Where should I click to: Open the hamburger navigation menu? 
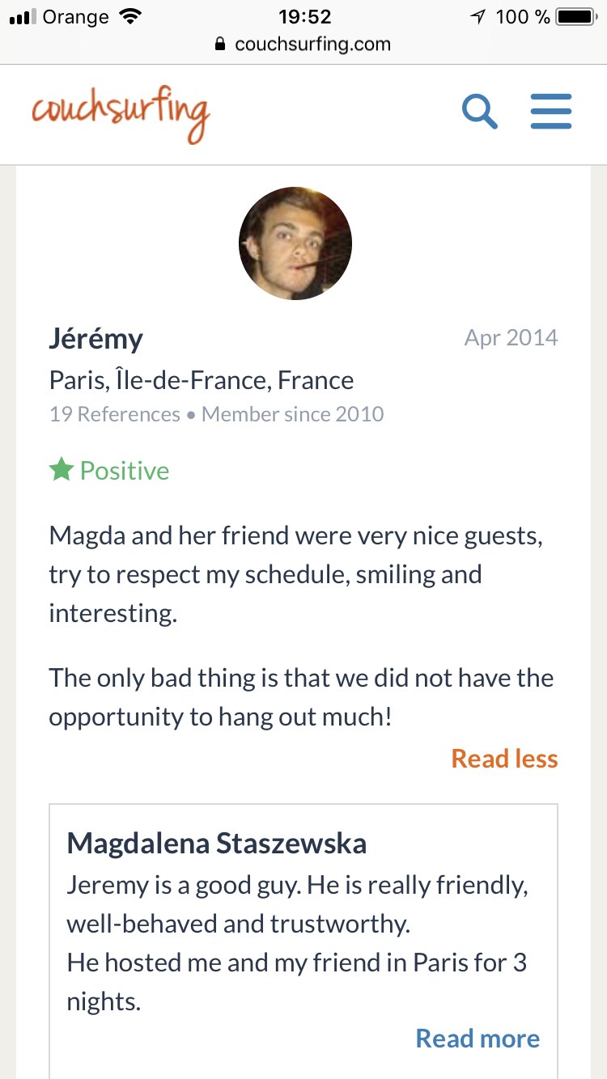coord(551,112)
